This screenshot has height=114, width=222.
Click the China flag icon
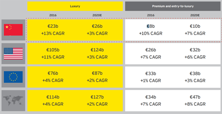[13, 30]
